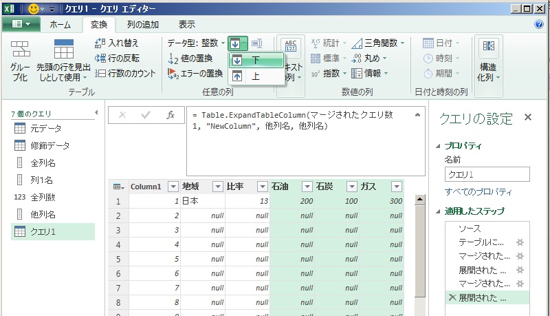Screen dimensions: 550x316
Task: Switch to Add Column (列の追加) tab
Action: pos(143,25)
